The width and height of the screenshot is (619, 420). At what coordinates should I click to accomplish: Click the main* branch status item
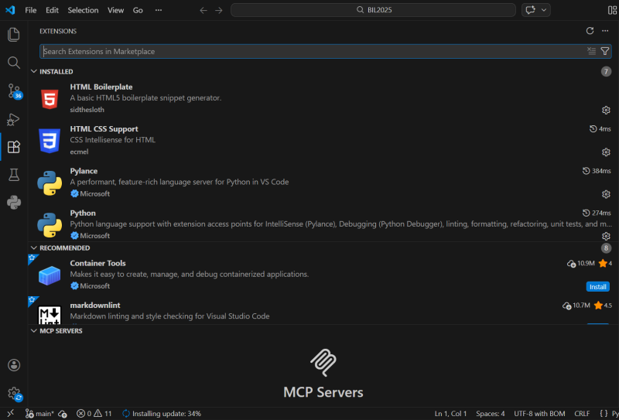tap(40, 414)
